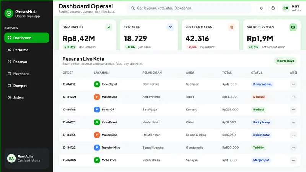Click the Berhasil status badge

pyautogui.click(x=259, y=110)
